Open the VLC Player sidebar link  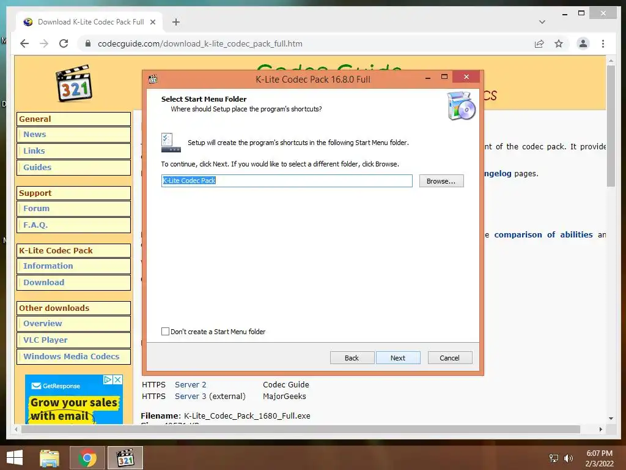[45, 340]
